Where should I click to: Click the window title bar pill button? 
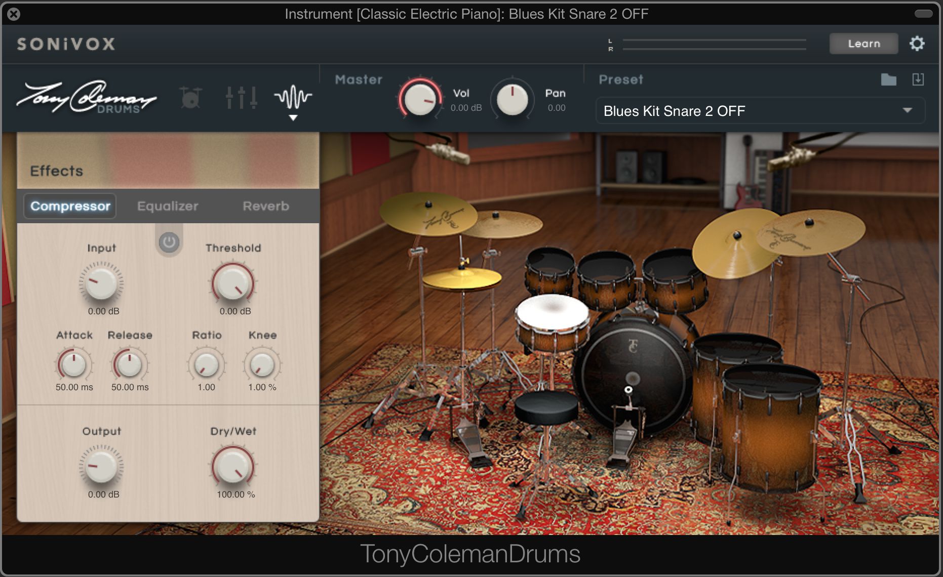pyautogui.click(x=923, y=14)
